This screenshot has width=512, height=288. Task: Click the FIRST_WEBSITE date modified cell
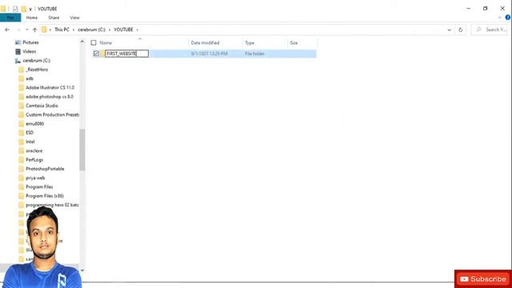coord(210,54)
